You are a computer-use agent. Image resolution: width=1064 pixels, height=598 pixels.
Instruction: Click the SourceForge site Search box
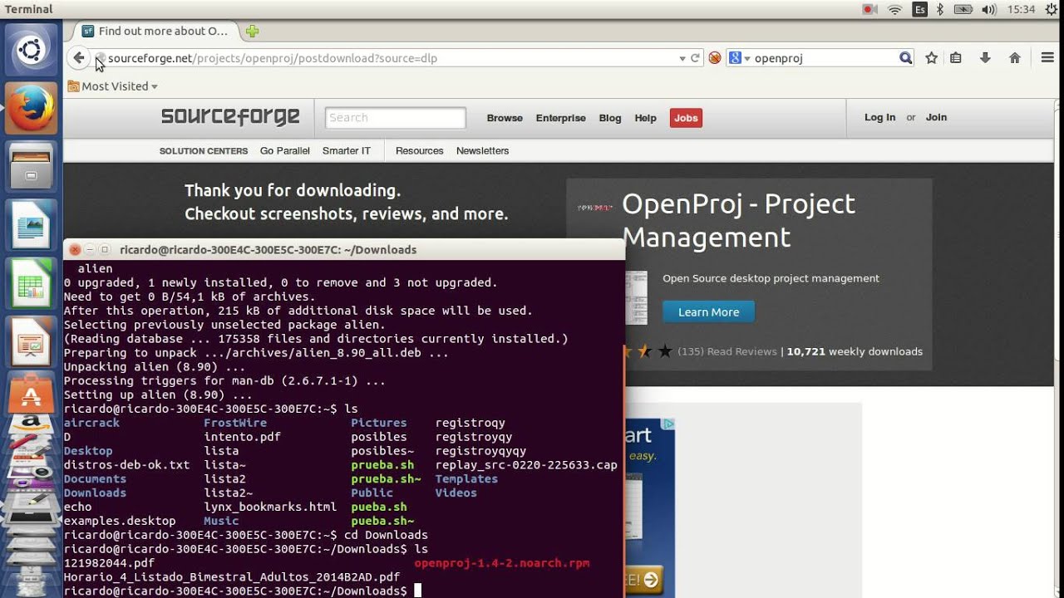(x=395, y=118)
